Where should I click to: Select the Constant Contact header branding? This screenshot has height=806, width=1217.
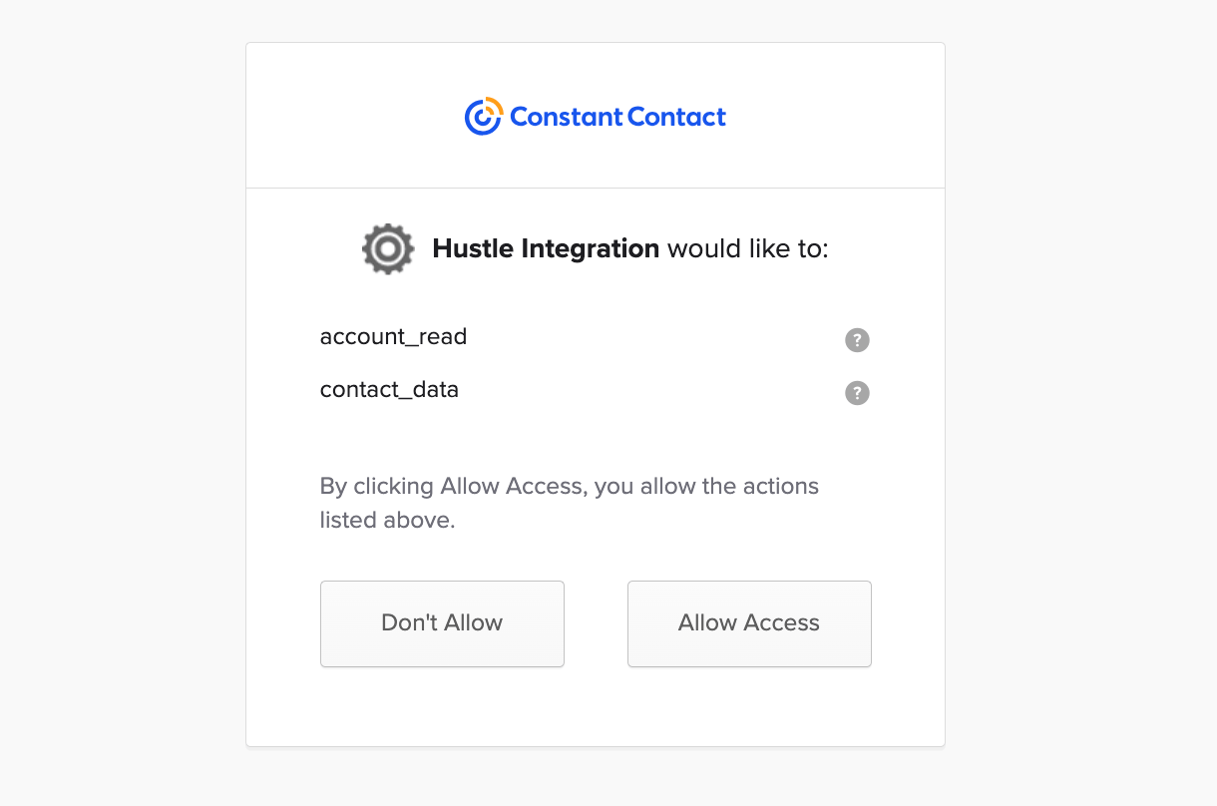tap(595, 116)
